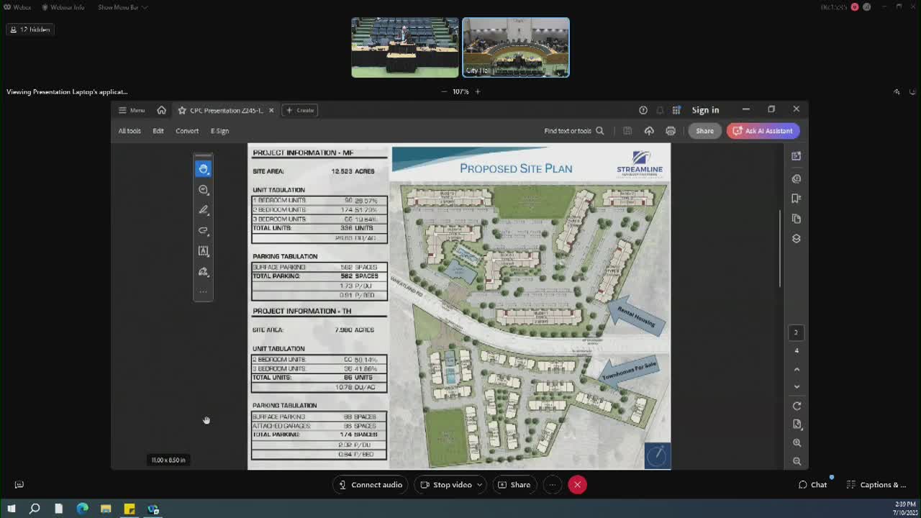921x518 pixels.
Task: Open Webex more options ellipsis
Action: click(x=552, y=485)
